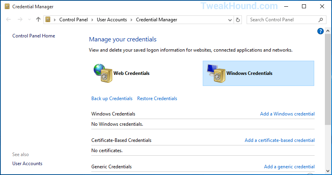This screenshot has height=175, width=332.
Task: Expand the chevron after User Accounts breadcrumb
Action: click(132, 20)
